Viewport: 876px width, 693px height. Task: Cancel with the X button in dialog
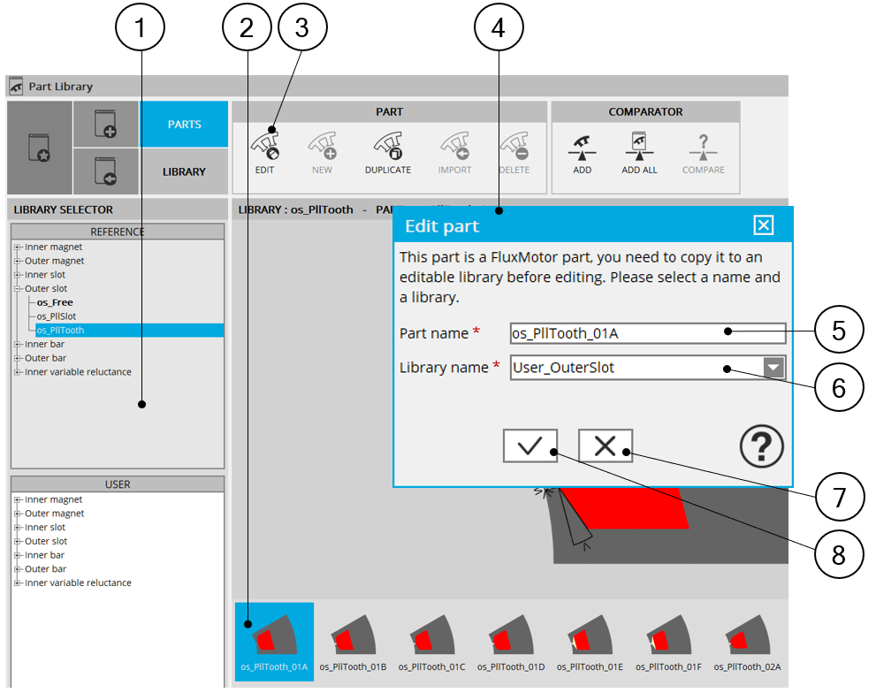tap(606, 446)
